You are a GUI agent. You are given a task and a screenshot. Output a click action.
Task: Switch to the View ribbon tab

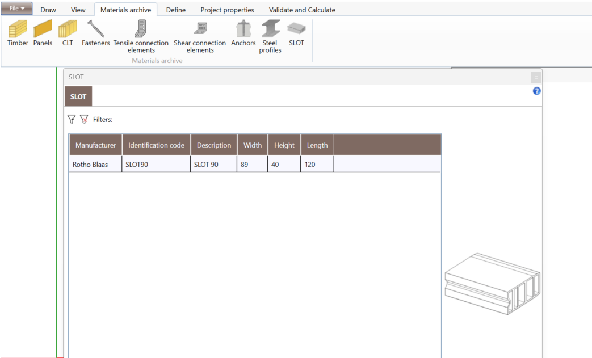click(78, 10)
